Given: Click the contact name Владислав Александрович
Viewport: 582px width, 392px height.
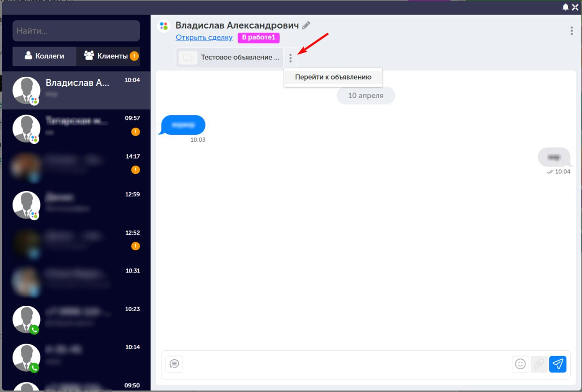Looking at the screenshot, I should click(237, 25).
